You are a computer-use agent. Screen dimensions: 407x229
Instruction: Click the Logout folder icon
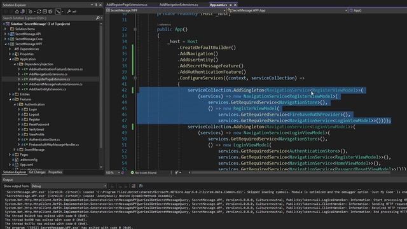26,114
